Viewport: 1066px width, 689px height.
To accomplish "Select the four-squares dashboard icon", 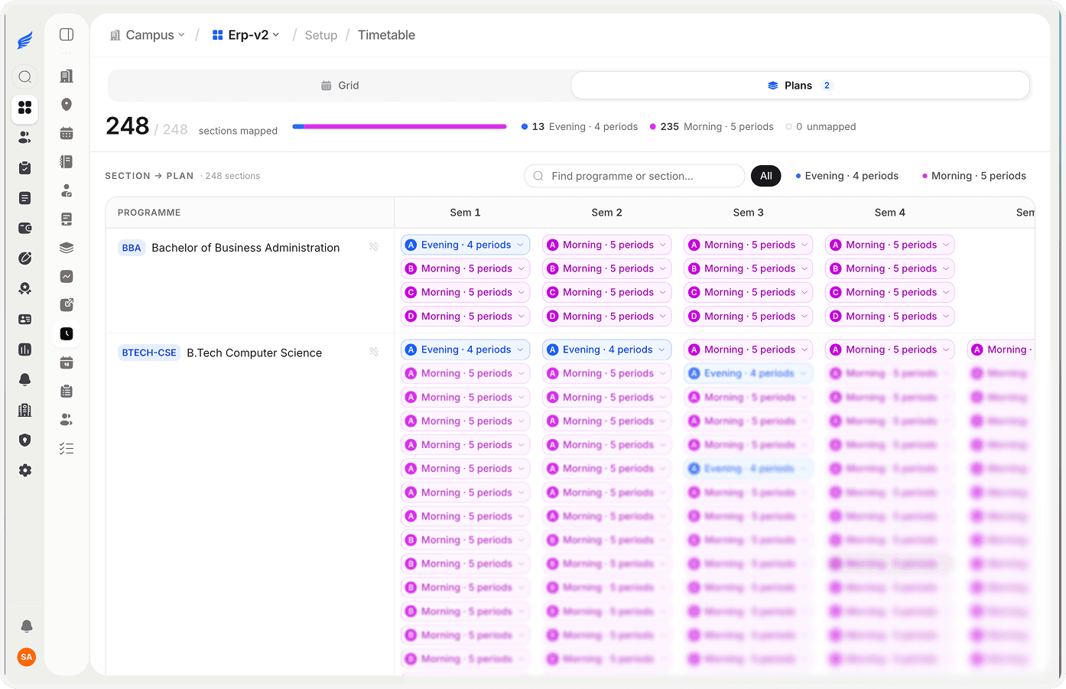I will (x=25, y=108).
